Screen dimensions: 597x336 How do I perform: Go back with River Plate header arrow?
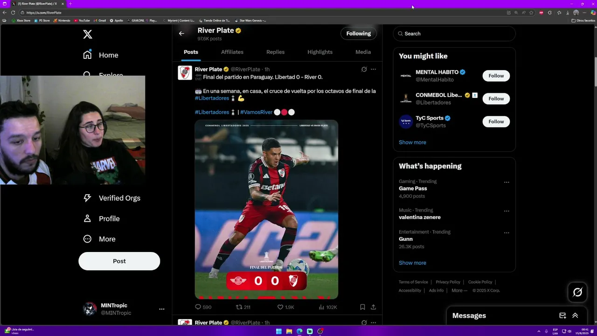click(181, 34)
